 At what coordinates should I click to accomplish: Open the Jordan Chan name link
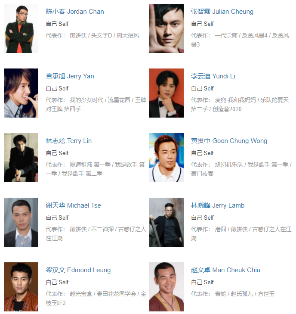click(75, 12)
